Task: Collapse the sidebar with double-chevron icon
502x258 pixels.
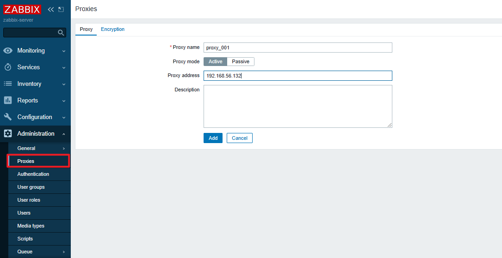Action: [51, 9]
